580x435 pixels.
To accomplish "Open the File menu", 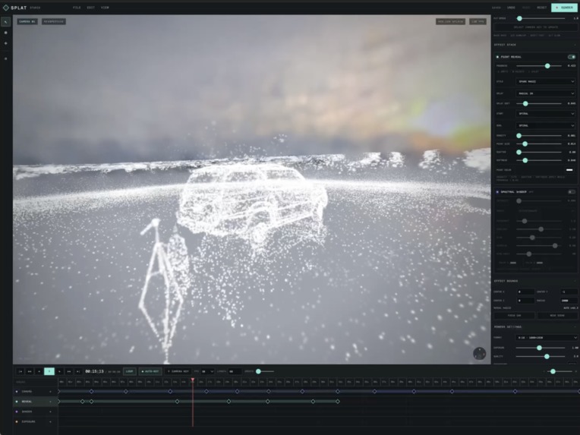I will [x=77, y=8].
